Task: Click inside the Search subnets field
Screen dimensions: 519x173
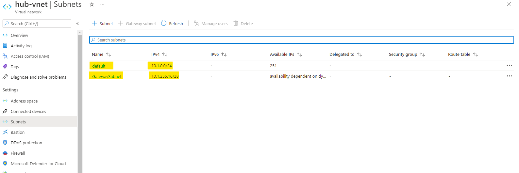Action: (x=301, y=40)
